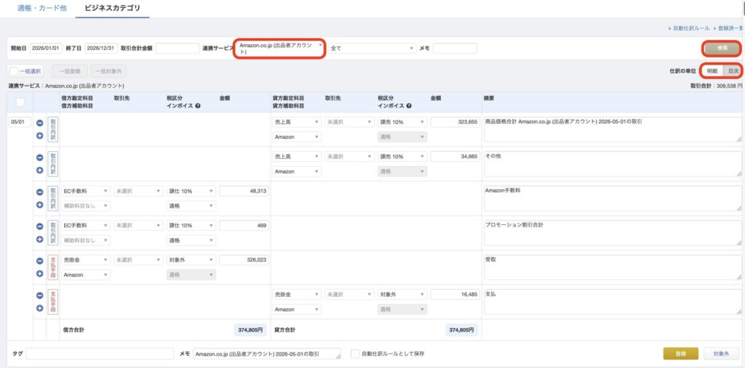Click the 取引内訳 tag on the 323,655 row

[52, 129]
